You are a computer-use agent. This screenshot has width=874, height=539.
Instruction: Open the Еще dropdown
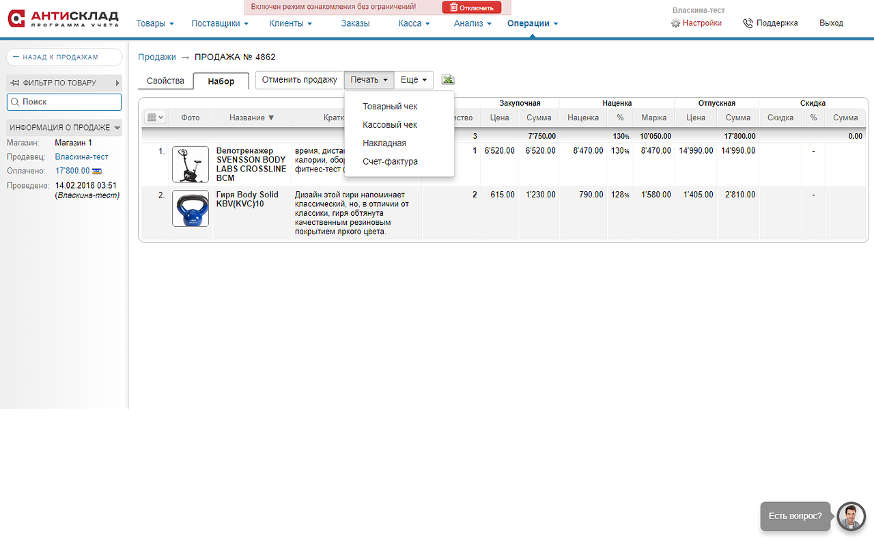(x=414, y=80)
